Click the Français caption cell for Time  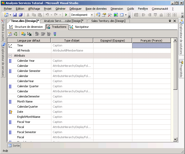pos(151,46)
